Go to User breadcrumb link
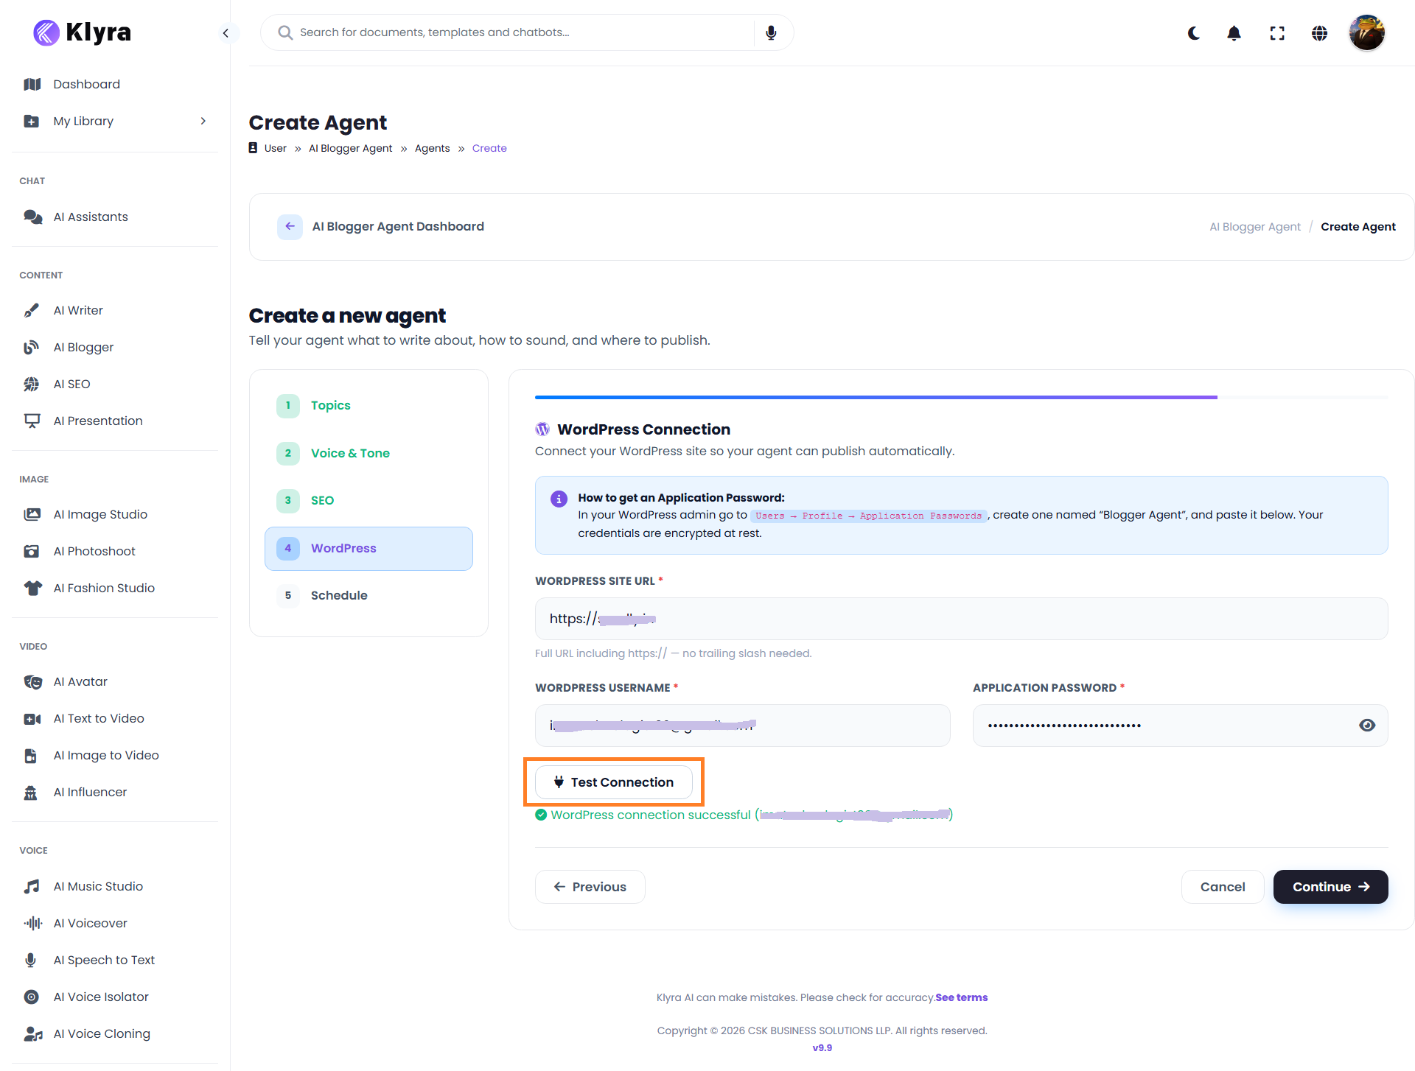Screen dimensions: 1415x1071 276,148
